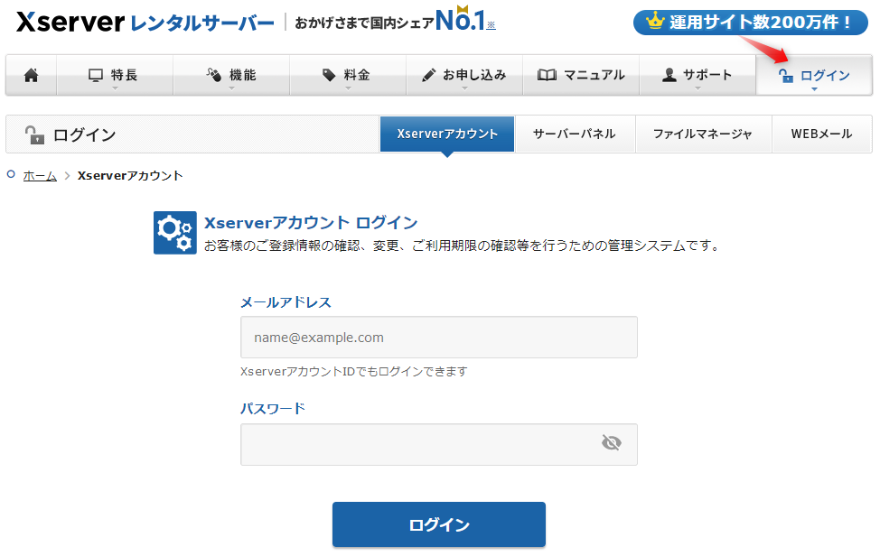Click the padlock icon beside ログイン in nav
The image size is (880, 556).
coord(786,76)
